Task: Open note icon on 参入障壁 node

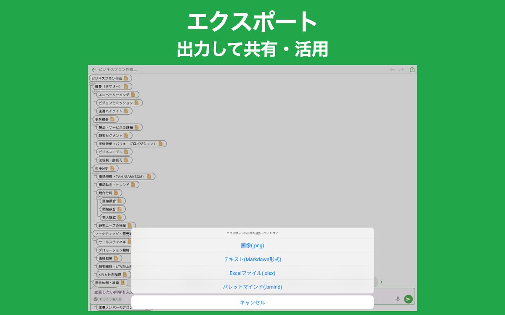Action: click(120, 217)
